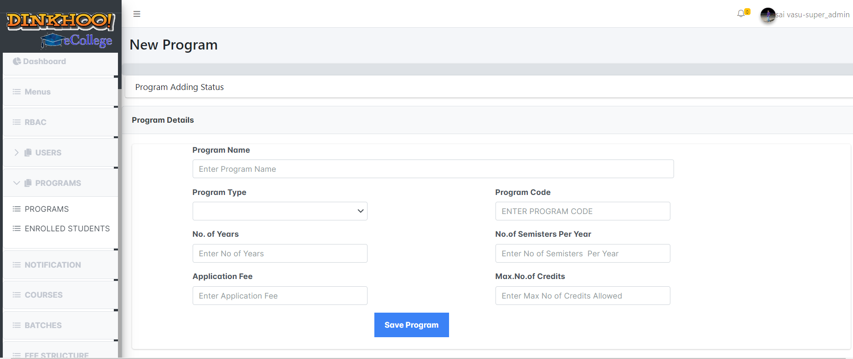Click the Dinkhoo eCollege logo

61,30
